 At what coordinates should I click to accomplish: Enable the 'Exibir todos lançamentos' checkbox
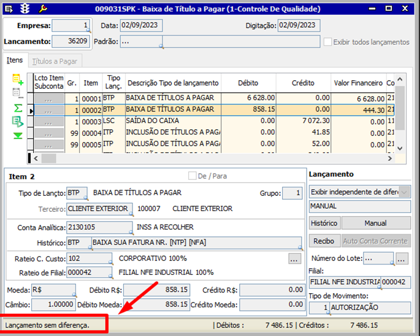pyautogui.click(x=328, y=42)
